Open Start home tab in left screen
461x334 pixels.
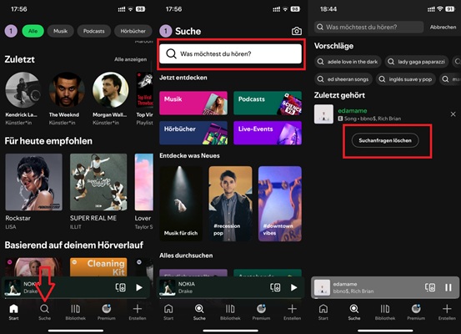click(13, 312)
